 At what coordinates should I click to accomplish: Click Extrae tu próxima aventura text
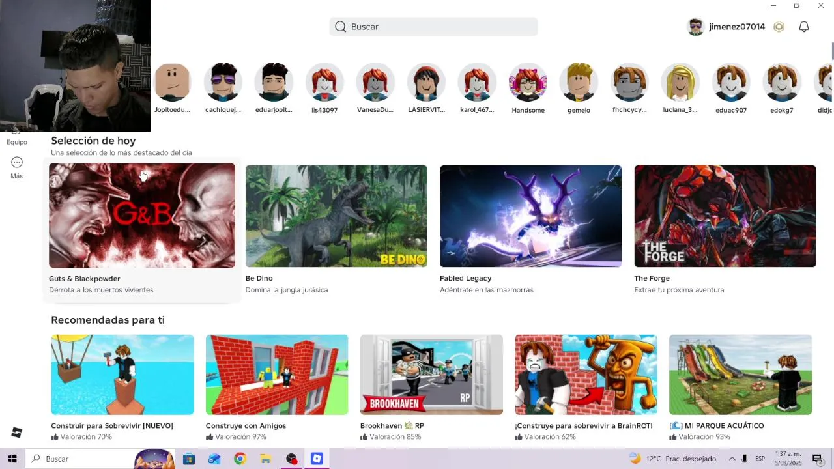pyautogui.click(x=679, y=290)
